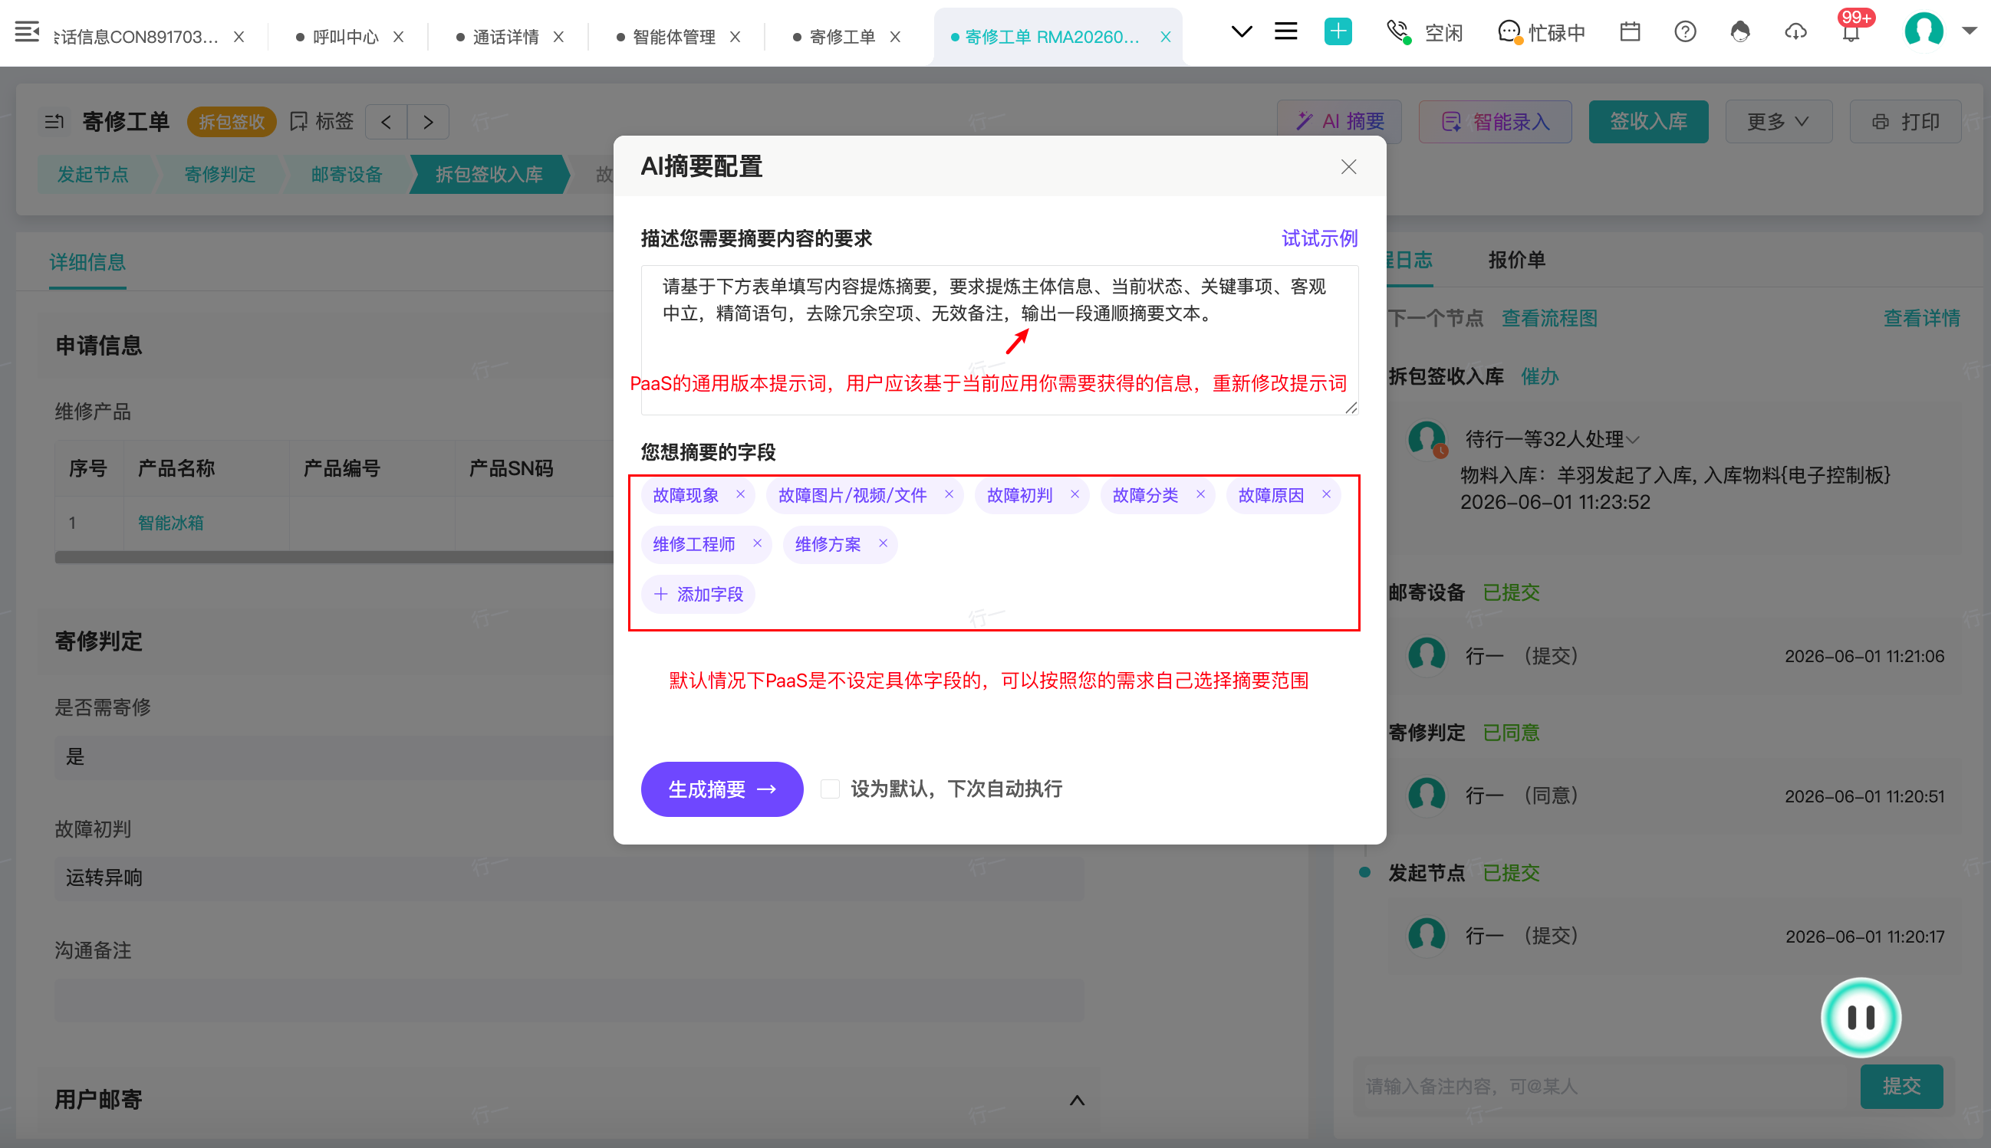This screenshot has height=1148, width=1991.
Task: Go to next work order arrow
Action: pyautogui.click(x=428, y=122)
